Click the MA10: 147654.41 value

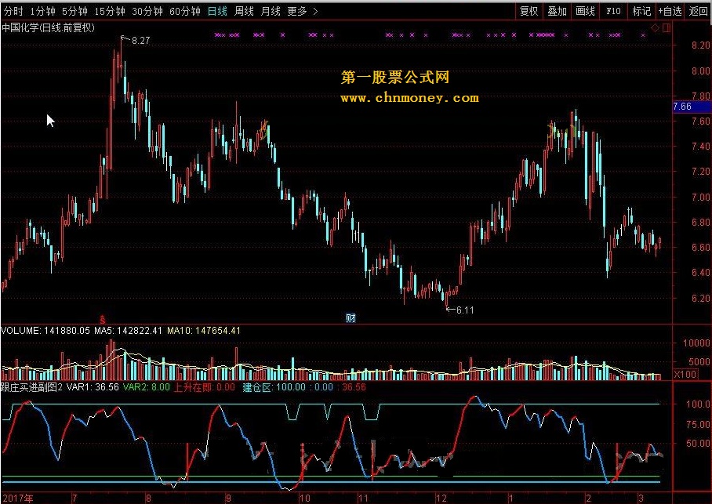203,331
